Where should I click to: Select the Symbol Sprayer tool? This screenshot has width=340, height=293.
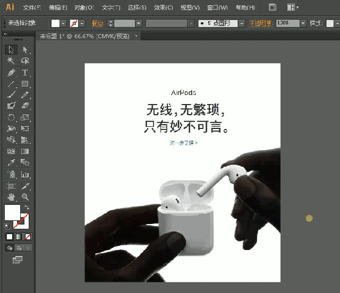(x=11, y=174)
